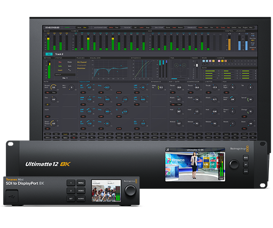Click the SET button on the Ultimatte 12 8K

tap(246, 164)
